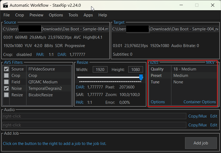Click the PAR link in Resize panel
The image size is (221, 153).
(80, 102)
